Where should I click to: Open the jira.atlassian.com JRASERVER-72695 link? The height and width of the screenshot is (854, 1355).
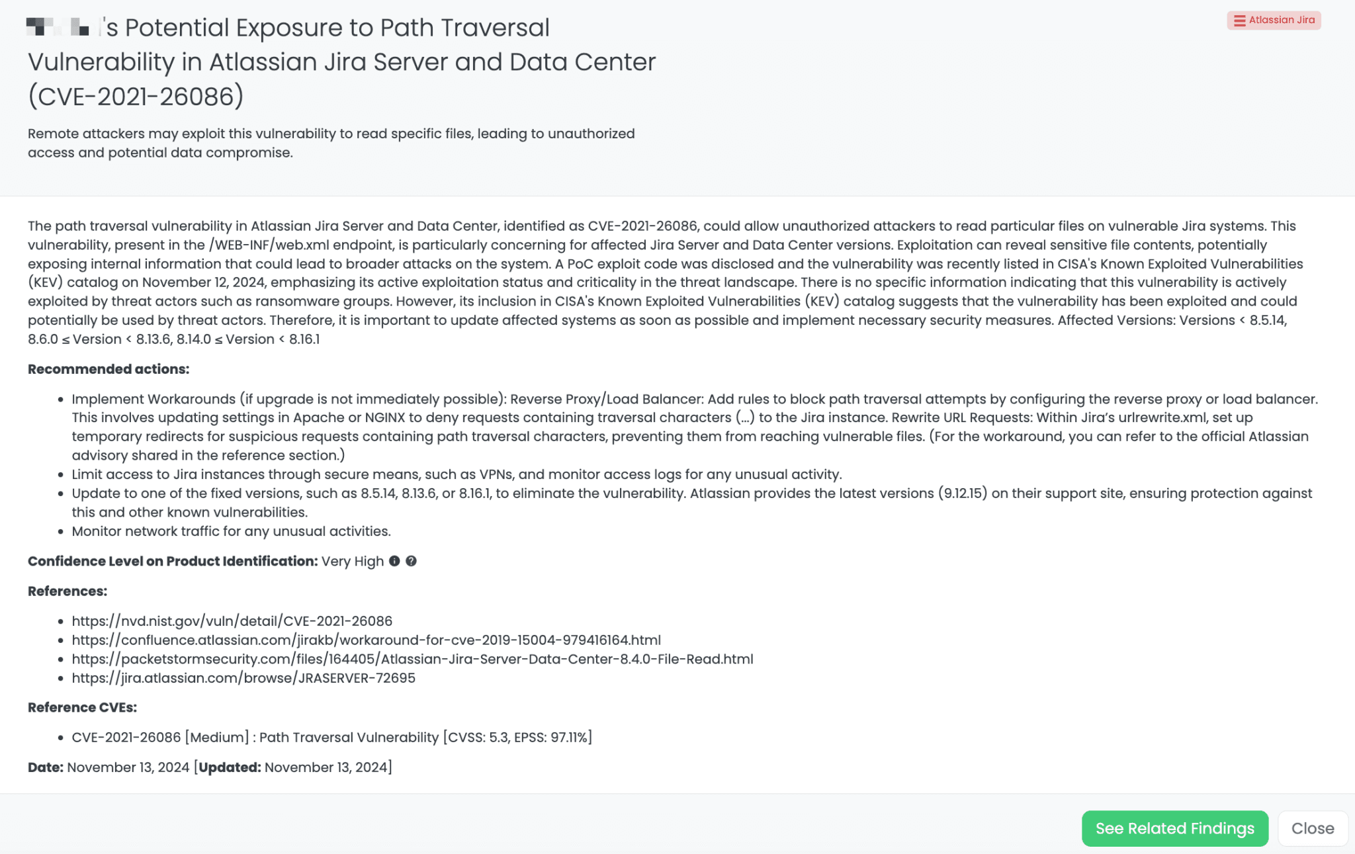coord(243,678)
